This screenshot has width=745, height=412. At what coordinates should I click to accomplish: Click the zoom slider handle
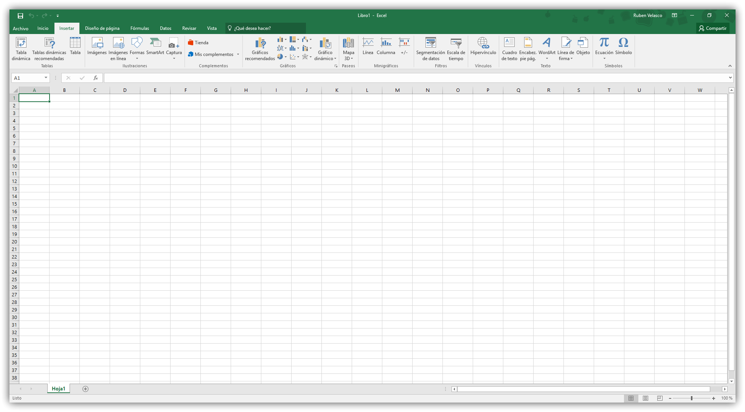click(691, 398)
